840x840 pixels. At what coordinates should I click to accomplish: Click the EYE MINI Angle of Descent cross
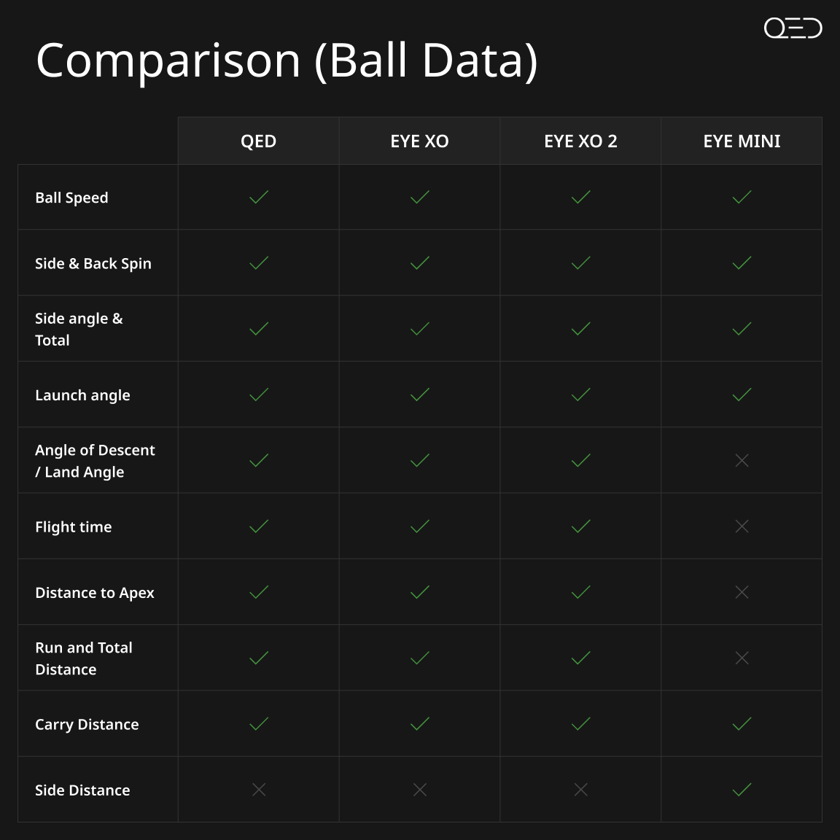pyautogui.click(x=742, y=460)
